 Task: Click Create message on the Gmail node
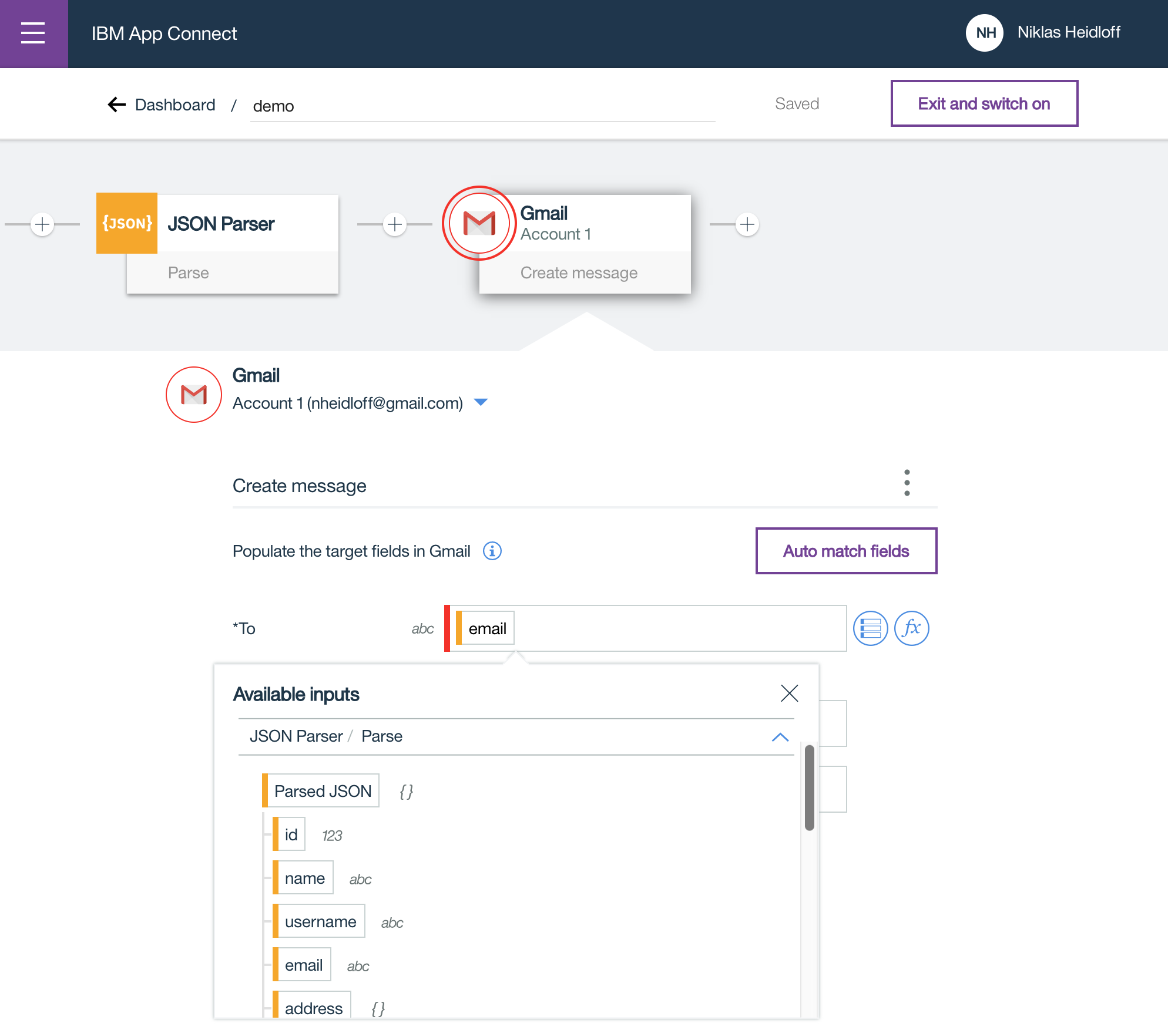(579, 273)
